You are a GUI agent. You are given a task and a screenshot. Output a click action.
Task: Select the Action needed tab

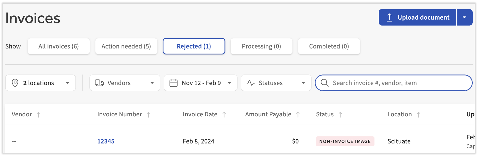[x=126, y=46]
